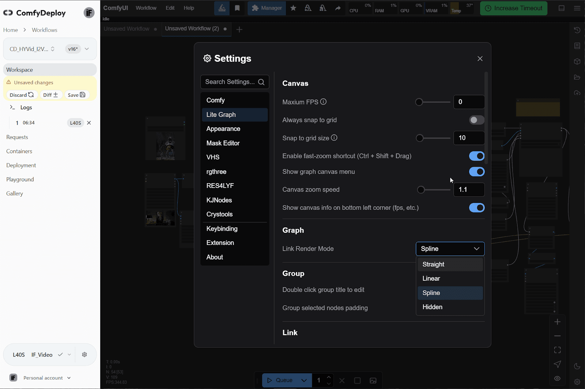Viewport: 585px width, 389px height.
Task: Open Keybinding settings category
Action: tap(235, 229)
